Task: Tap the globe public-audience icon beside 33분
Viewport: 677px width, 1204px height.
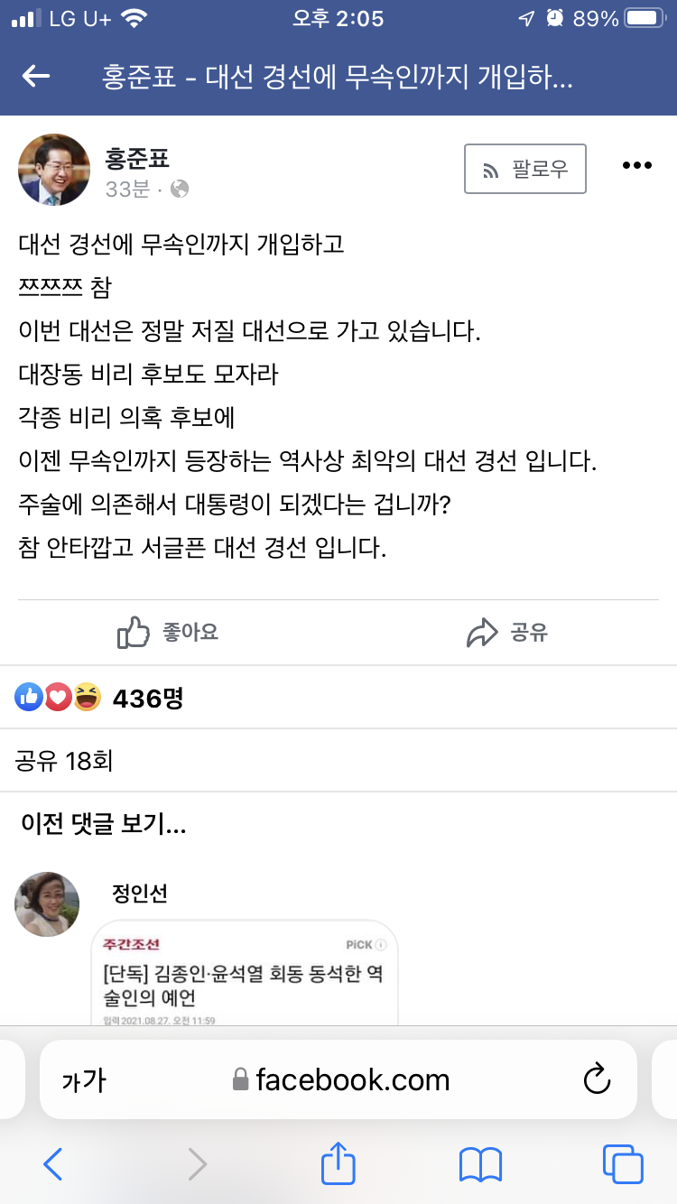Action: 180,189
